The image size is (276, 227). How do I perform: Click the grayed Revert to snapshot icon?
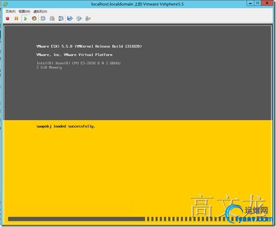click(x=52, y=18)
